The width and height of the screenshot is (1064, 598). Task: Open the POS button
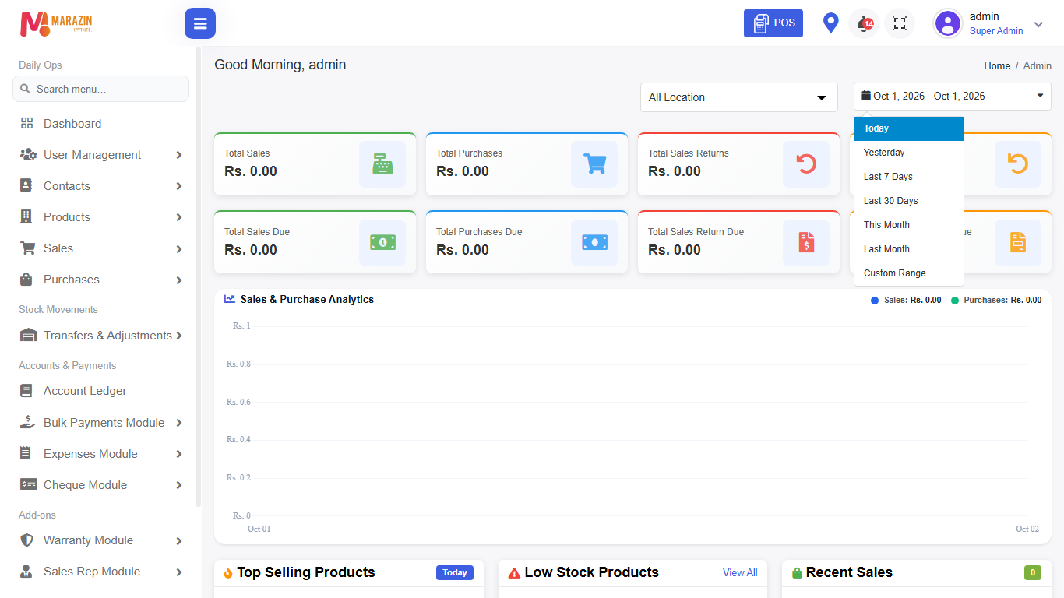(x=773, y=23)
